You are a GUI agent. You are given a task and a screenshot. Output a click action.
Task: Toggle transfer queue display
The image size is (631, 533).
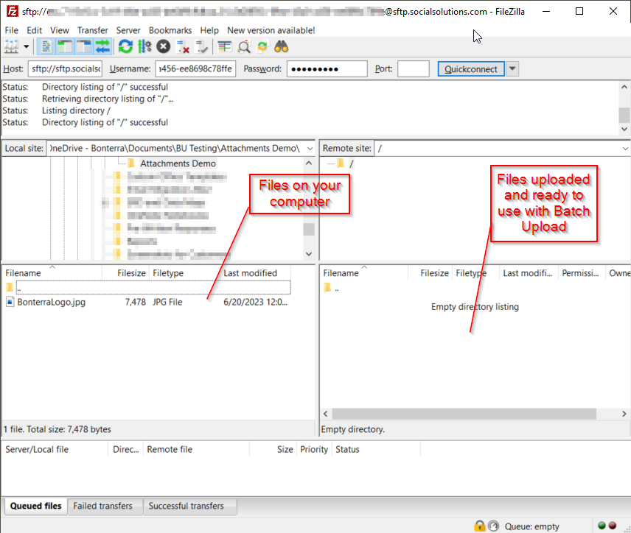point(102,47)
